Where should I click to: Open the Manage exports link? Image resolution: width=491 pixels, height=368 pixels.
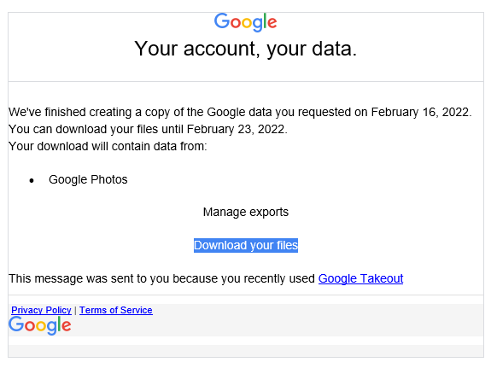click(x=246, y=212)
